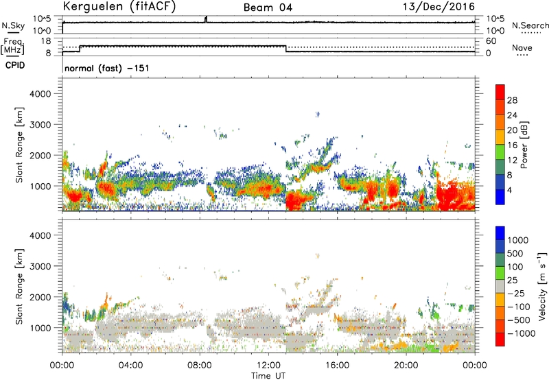This screenshot has height=380, width=549.
Task: Click the '60' Nave axis value
Action: coord(491,41)
